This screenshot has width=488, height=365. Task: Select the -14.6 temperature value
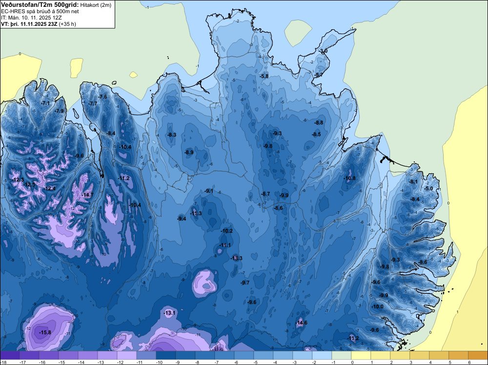[301, 323]
